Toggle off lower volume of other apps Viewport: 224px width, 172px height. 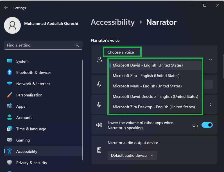tap(207, 125)
